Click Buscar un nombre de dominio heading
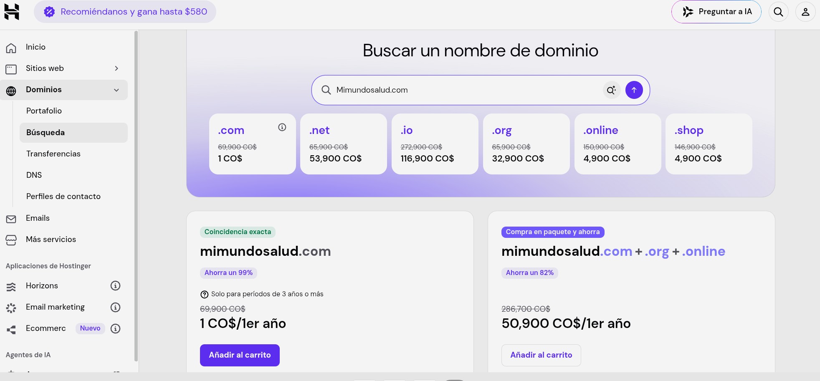The height and width of the screenshot is (381, 820). click(481, 50)
